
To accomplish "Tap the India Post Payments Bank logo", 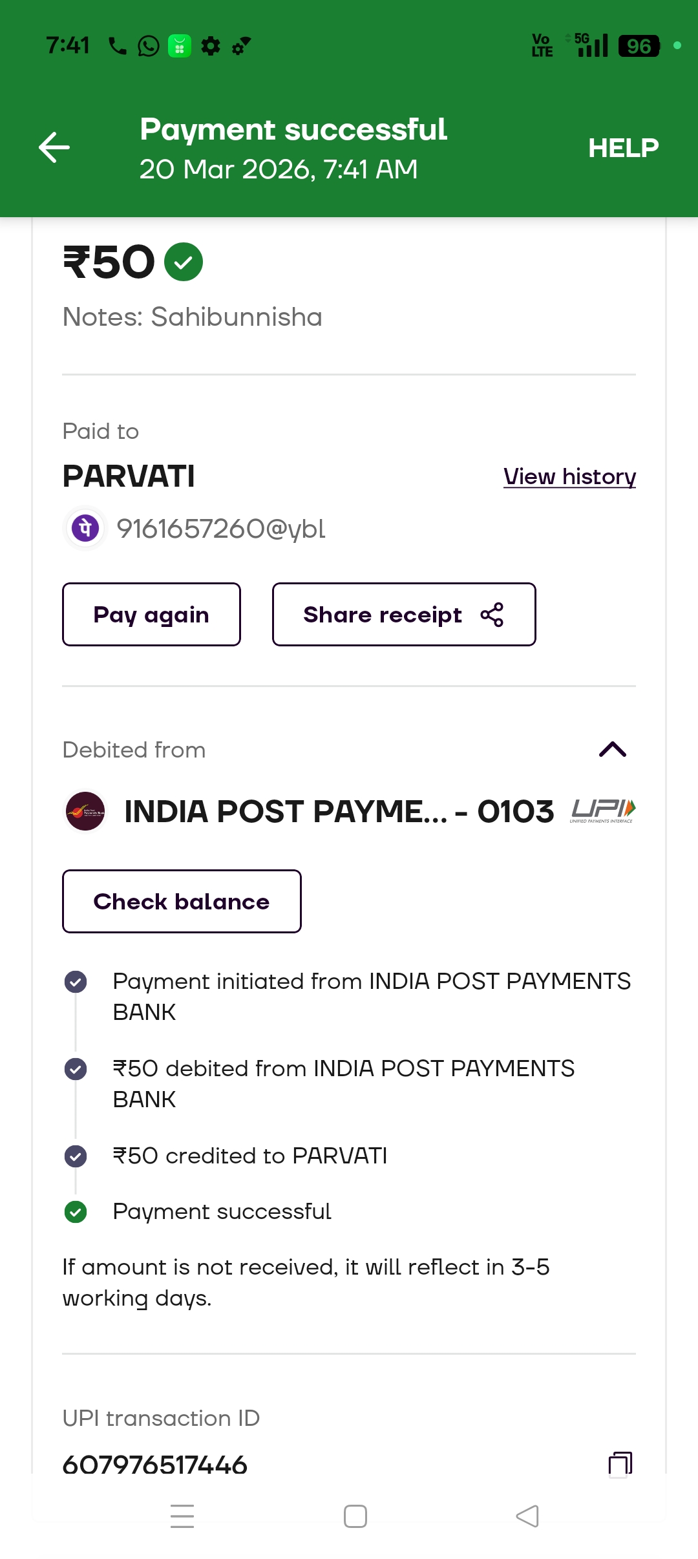I will point(85,811).
